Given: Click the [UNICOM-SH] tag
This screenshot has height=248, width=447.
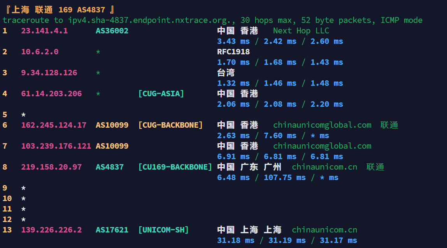Looking at the screenshot, I should click(x=163, y=230).
